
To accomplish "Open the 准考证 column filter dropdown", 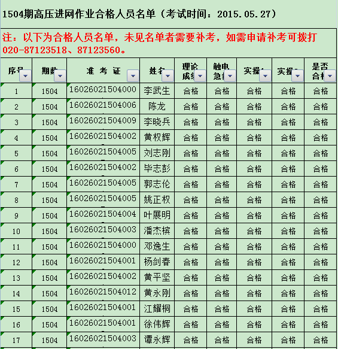I will pyautogui.click(x=133, y=76).
